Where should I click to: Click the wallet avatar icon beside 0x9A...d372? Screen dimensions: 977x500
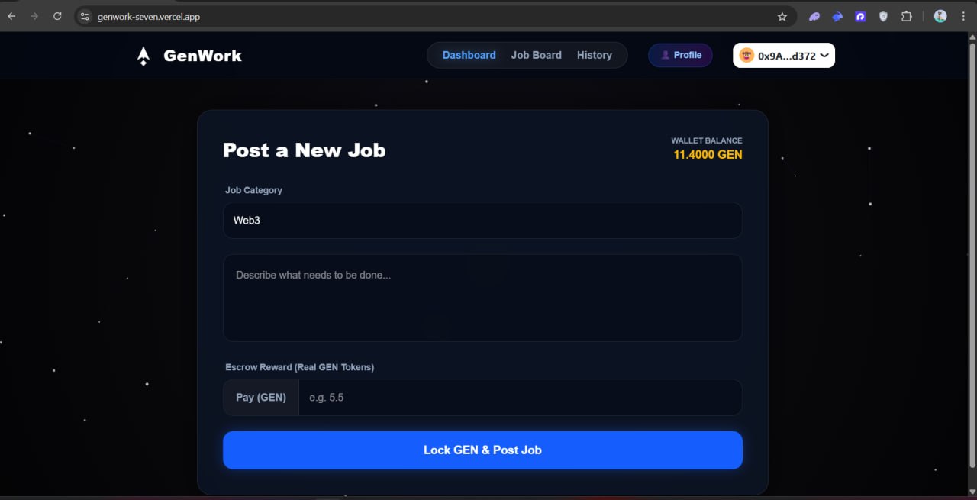click(746, 55)
